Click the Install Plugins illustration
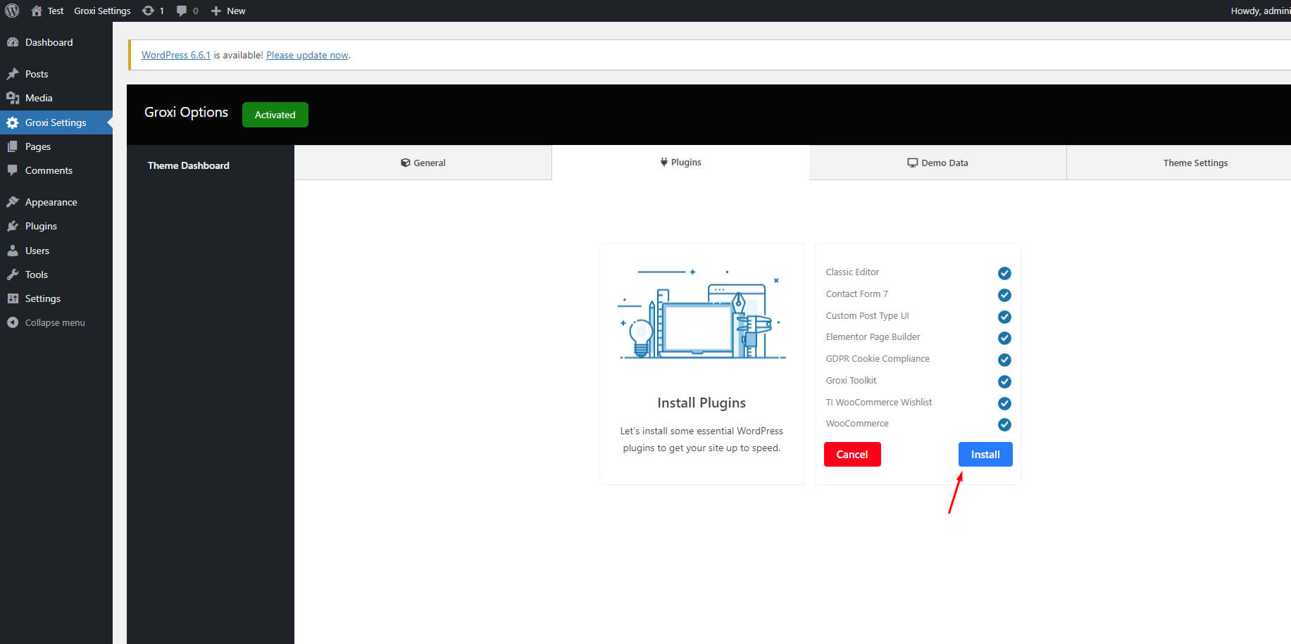The height and width of the screenshot is (644, 1291). tap(701, 313)
